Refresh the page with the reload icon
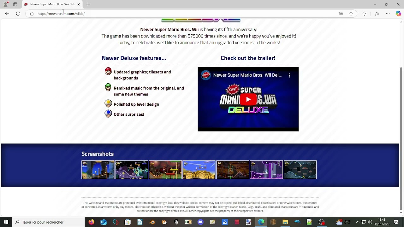Viewport: 404px width, 227px height. (18, 14)
